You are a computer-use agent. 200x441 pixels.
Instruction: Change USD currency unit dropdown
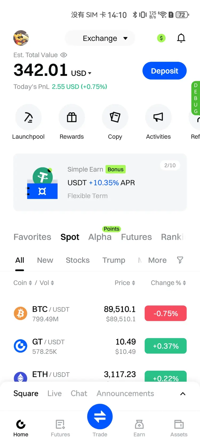81,73
